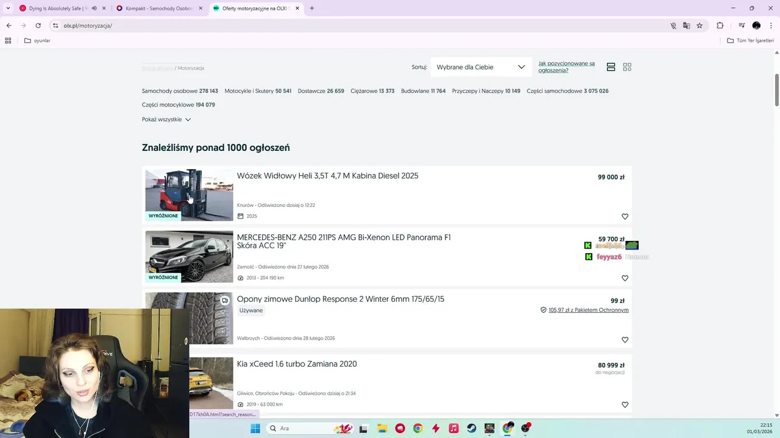Image resolution: width=780 pixels, height=438 pixels.
Task: Click the olx.pl/motoryzacja address bar
Action: (360, 26)
